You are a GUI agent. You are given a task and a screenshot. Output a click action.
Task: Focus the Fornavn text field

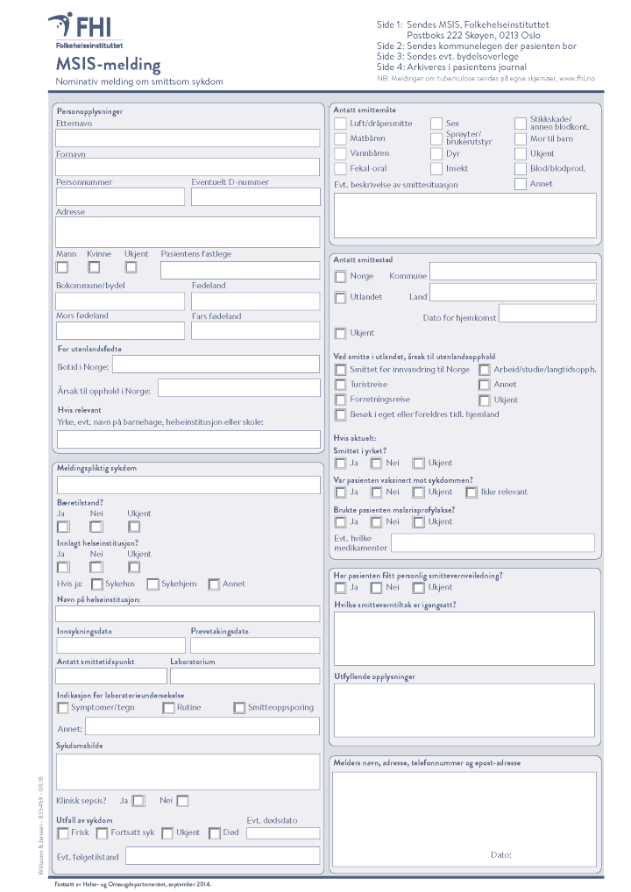(188, 167)
